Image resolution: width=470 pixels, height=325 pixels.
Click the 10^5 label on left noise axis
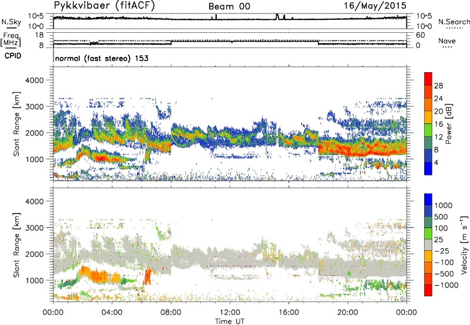[x=36, y=16]
